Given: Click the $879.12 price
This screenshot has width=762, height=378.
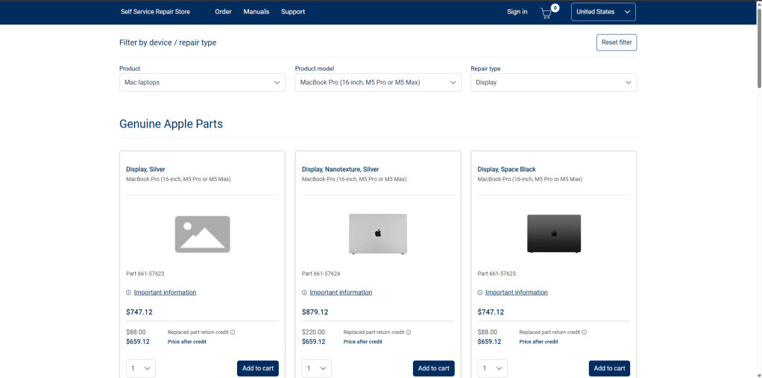Looking at the screenshot, I should [x=315, y=312].
